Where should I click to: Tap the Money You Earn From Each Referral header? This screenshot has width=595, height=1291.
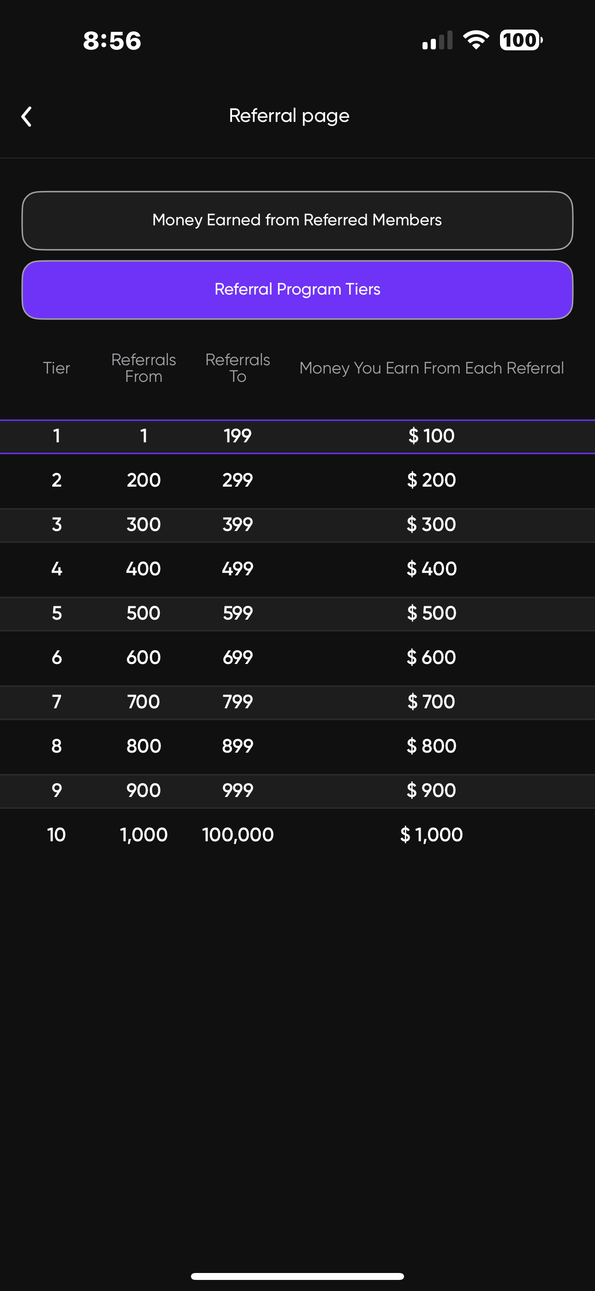(431, 368)
